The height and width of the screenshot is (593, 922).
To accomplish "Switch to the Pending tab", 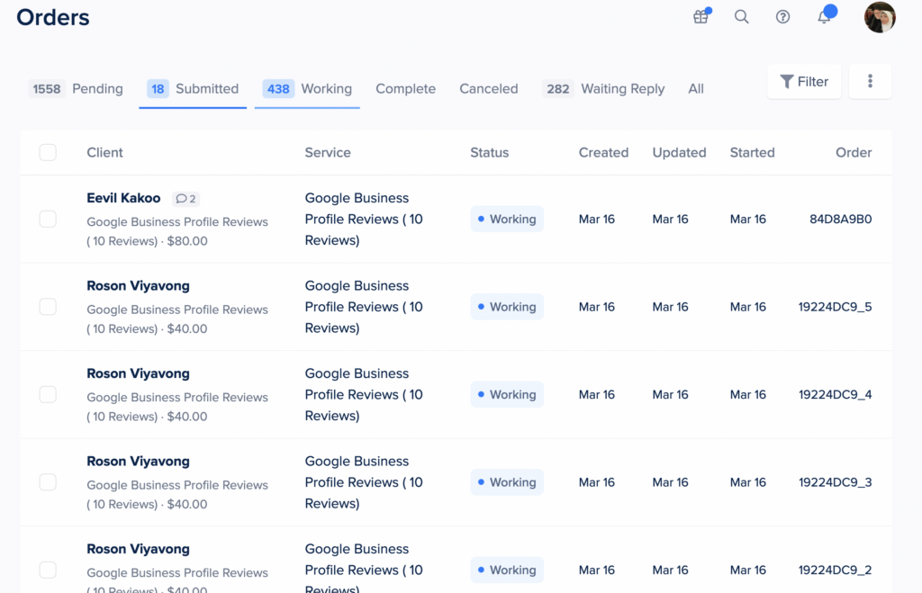I will (77, 89).
